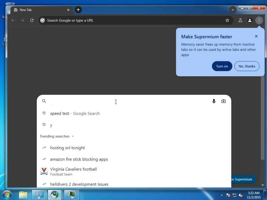Search by image with camera icon
The width and height of the screenshot is (267, 200).
[x=223, y=101]
